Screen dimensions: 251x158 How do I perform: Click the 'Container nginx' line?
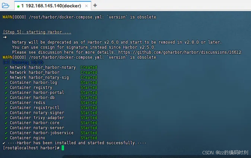(51, 138)
